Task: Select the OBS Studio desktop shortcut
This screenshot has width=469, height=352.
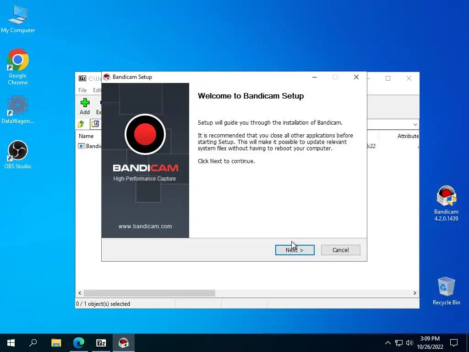Action: [x=18, y=155]
